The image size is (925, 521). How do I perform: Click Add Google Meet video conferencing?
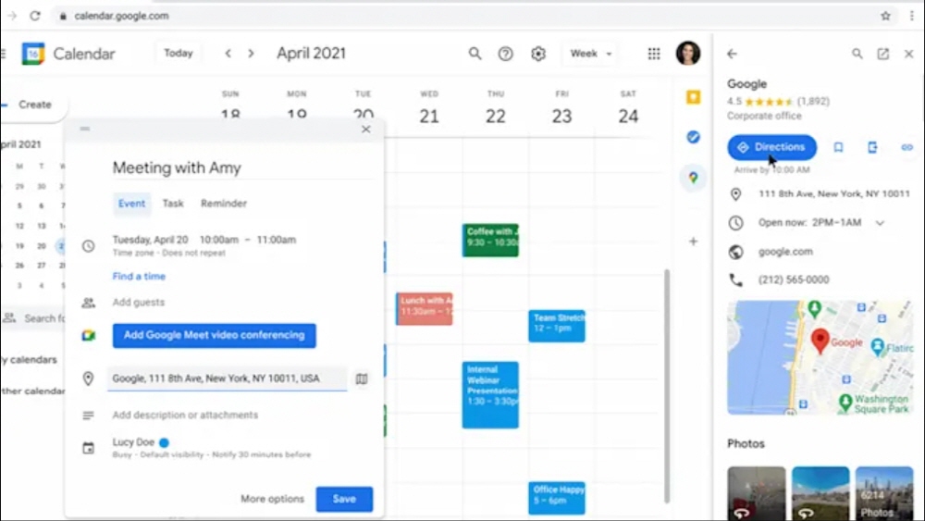215,335
